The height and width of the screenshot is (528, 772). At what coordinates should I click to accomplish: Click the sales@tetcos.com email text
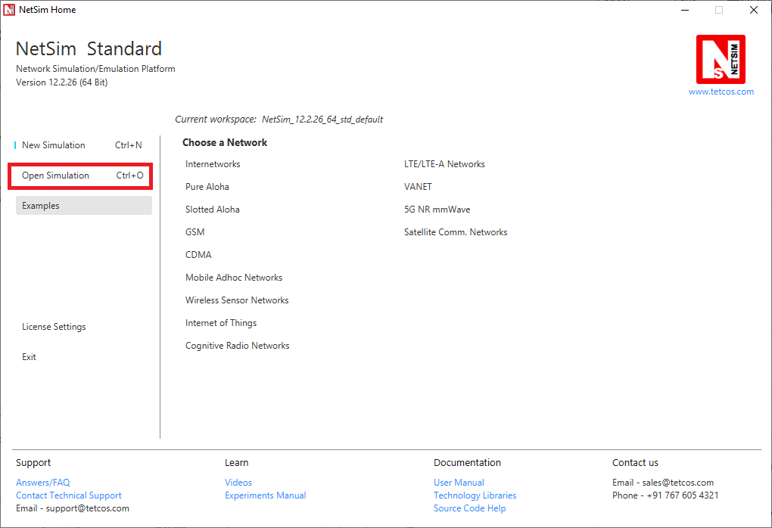pyautogui.click(x=678, y=483)
